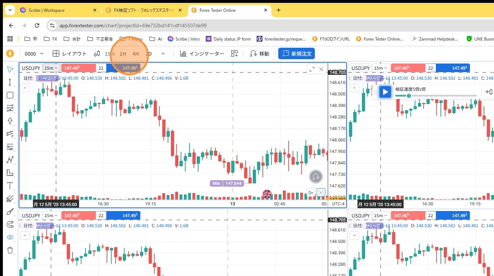
Task: Select the ruler measure tool
Action: pos(10,173)
